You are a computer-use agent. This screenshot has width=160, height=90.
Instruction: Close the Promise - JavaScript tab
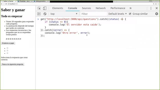tap(32, 1)
